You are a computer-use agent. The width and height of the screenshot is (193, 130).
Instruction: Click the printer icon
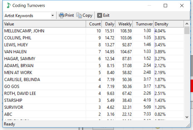[62, 16]
